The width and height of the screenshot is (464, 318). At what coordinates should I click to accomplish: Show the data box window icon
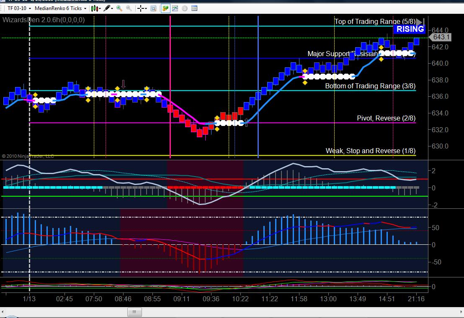point(153,8)
